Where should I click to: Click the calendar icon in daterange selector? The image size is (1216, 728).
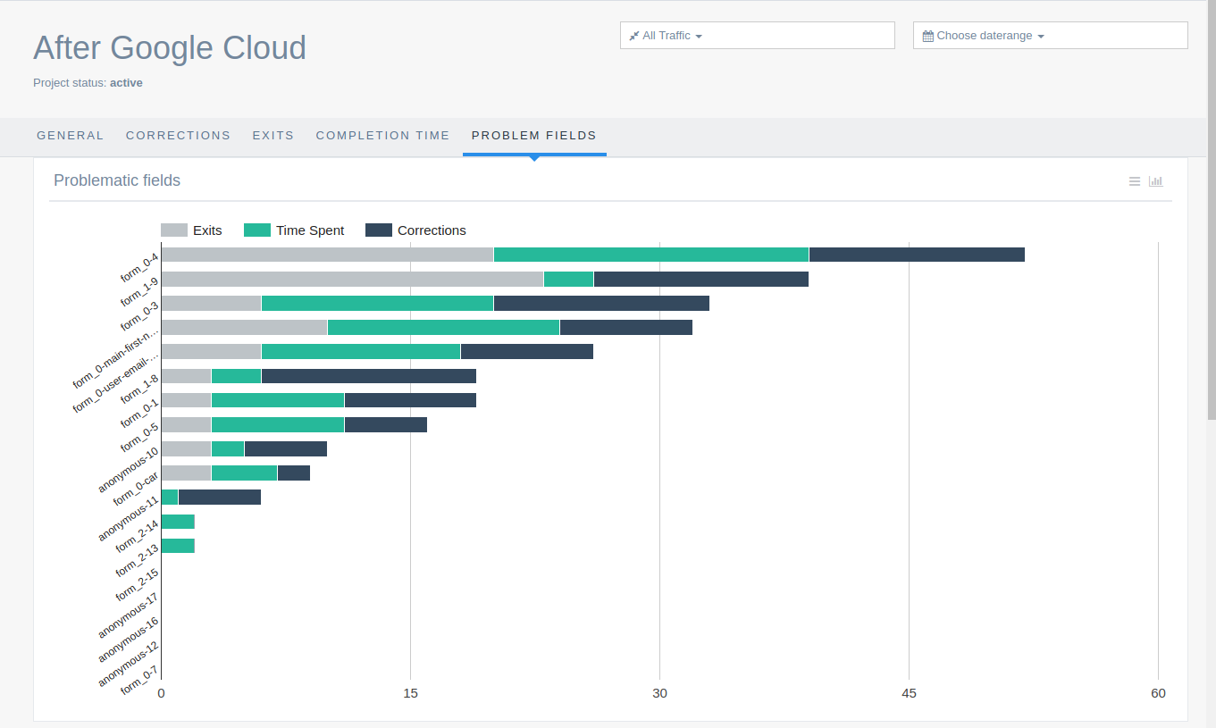[x=927, y=36]
